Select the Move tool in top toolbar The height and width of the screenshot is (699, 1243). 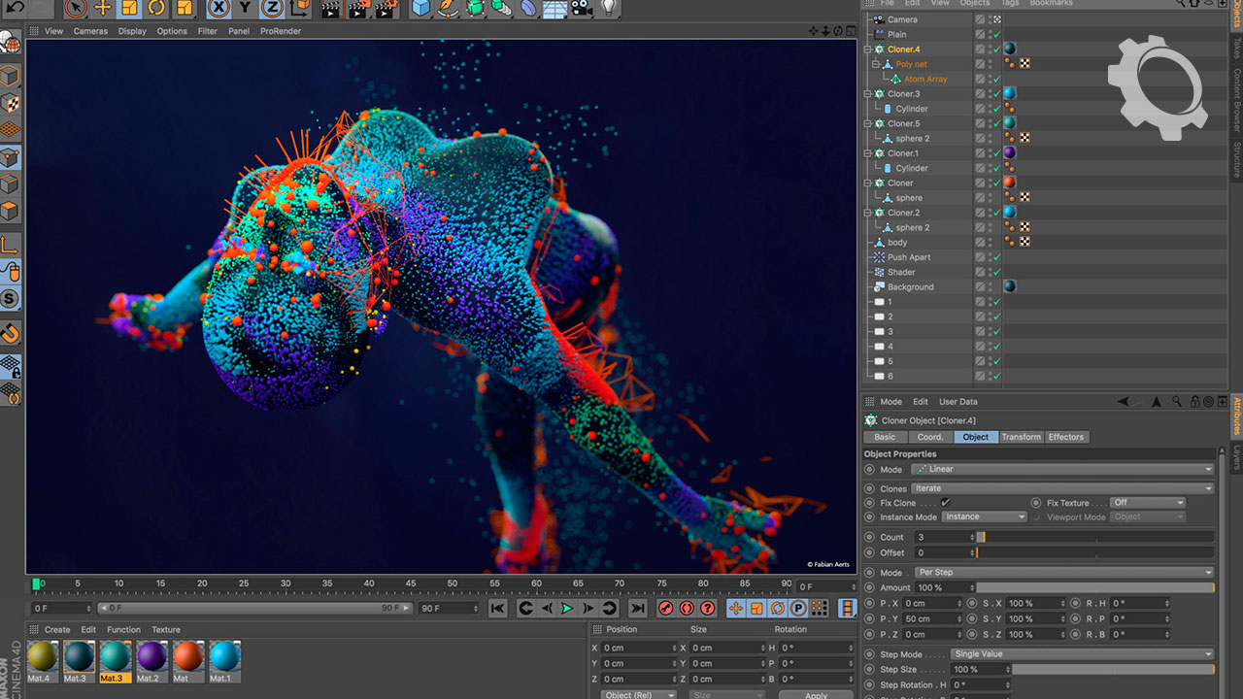coord(102,9)
